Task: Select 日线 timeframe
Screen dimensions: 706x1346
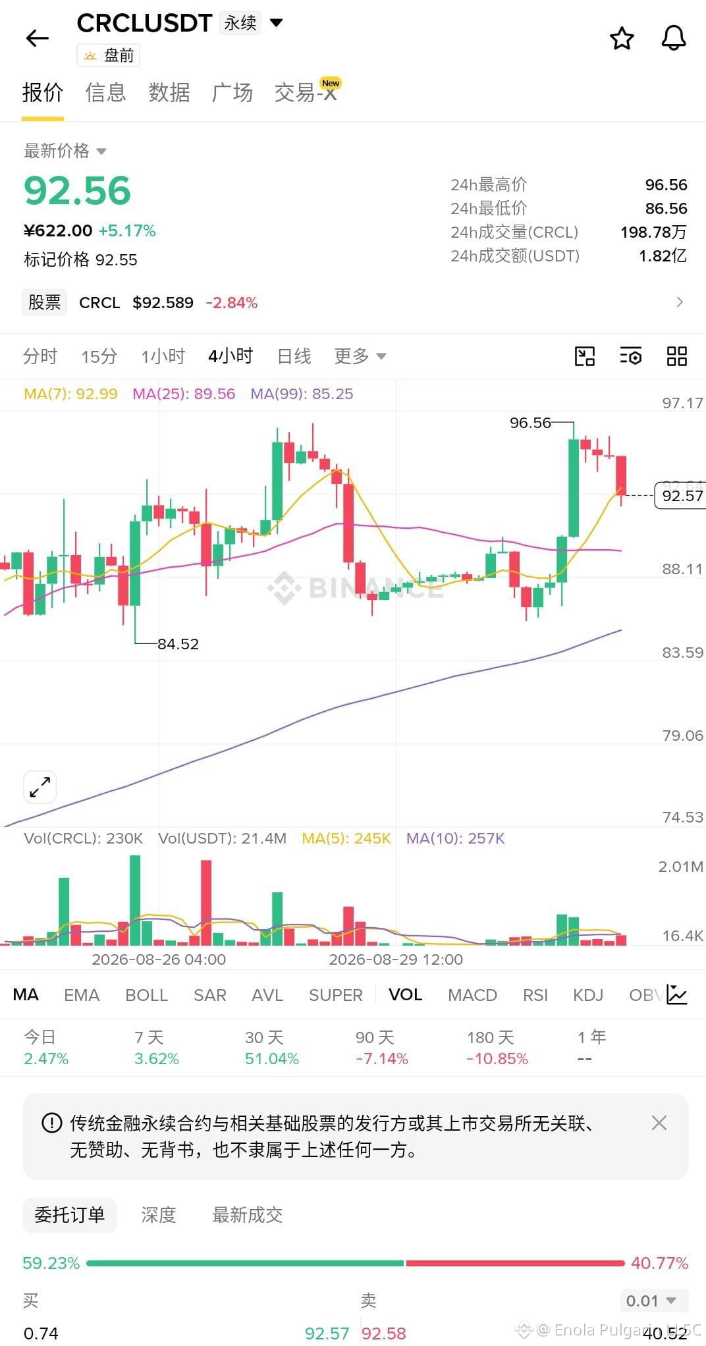Action: click(294, 356)
